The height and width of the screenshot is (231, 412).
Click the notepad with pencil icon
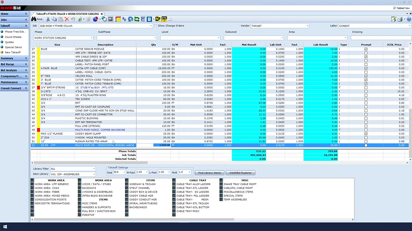pos(393,20)
